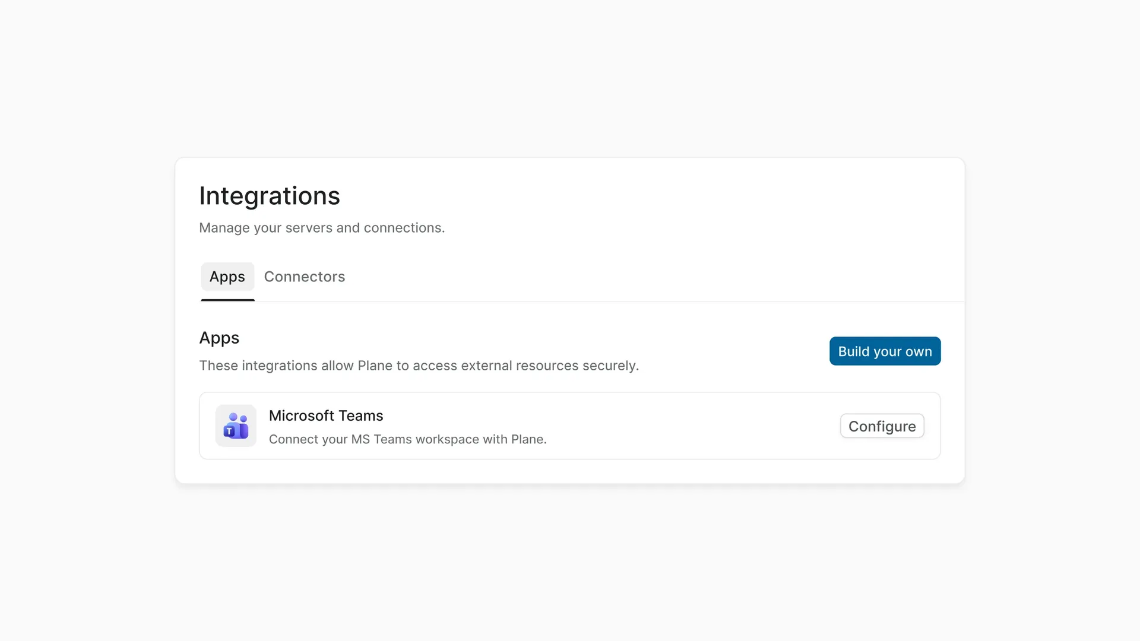Click 'Connect your MS Teams workspace with Plane.' text

tap(407, 439)
